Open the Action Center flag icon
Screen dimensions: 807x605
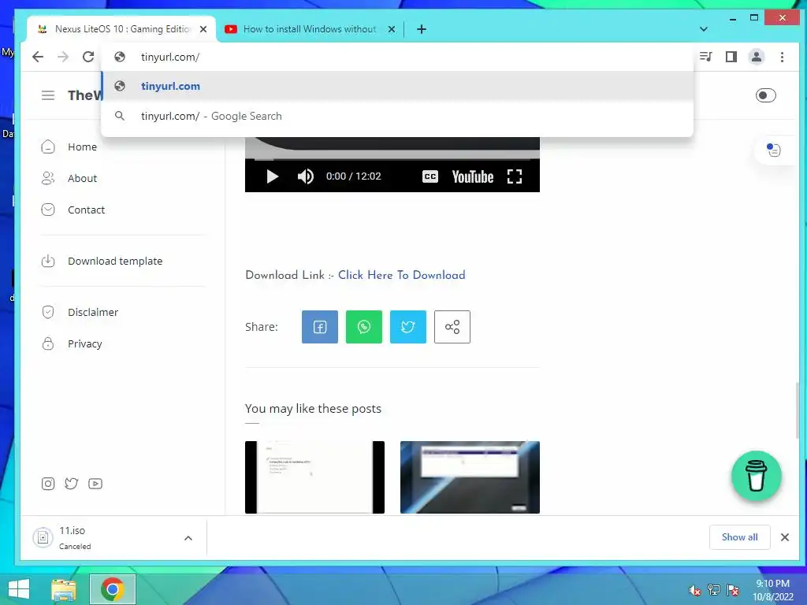[733, 590]
